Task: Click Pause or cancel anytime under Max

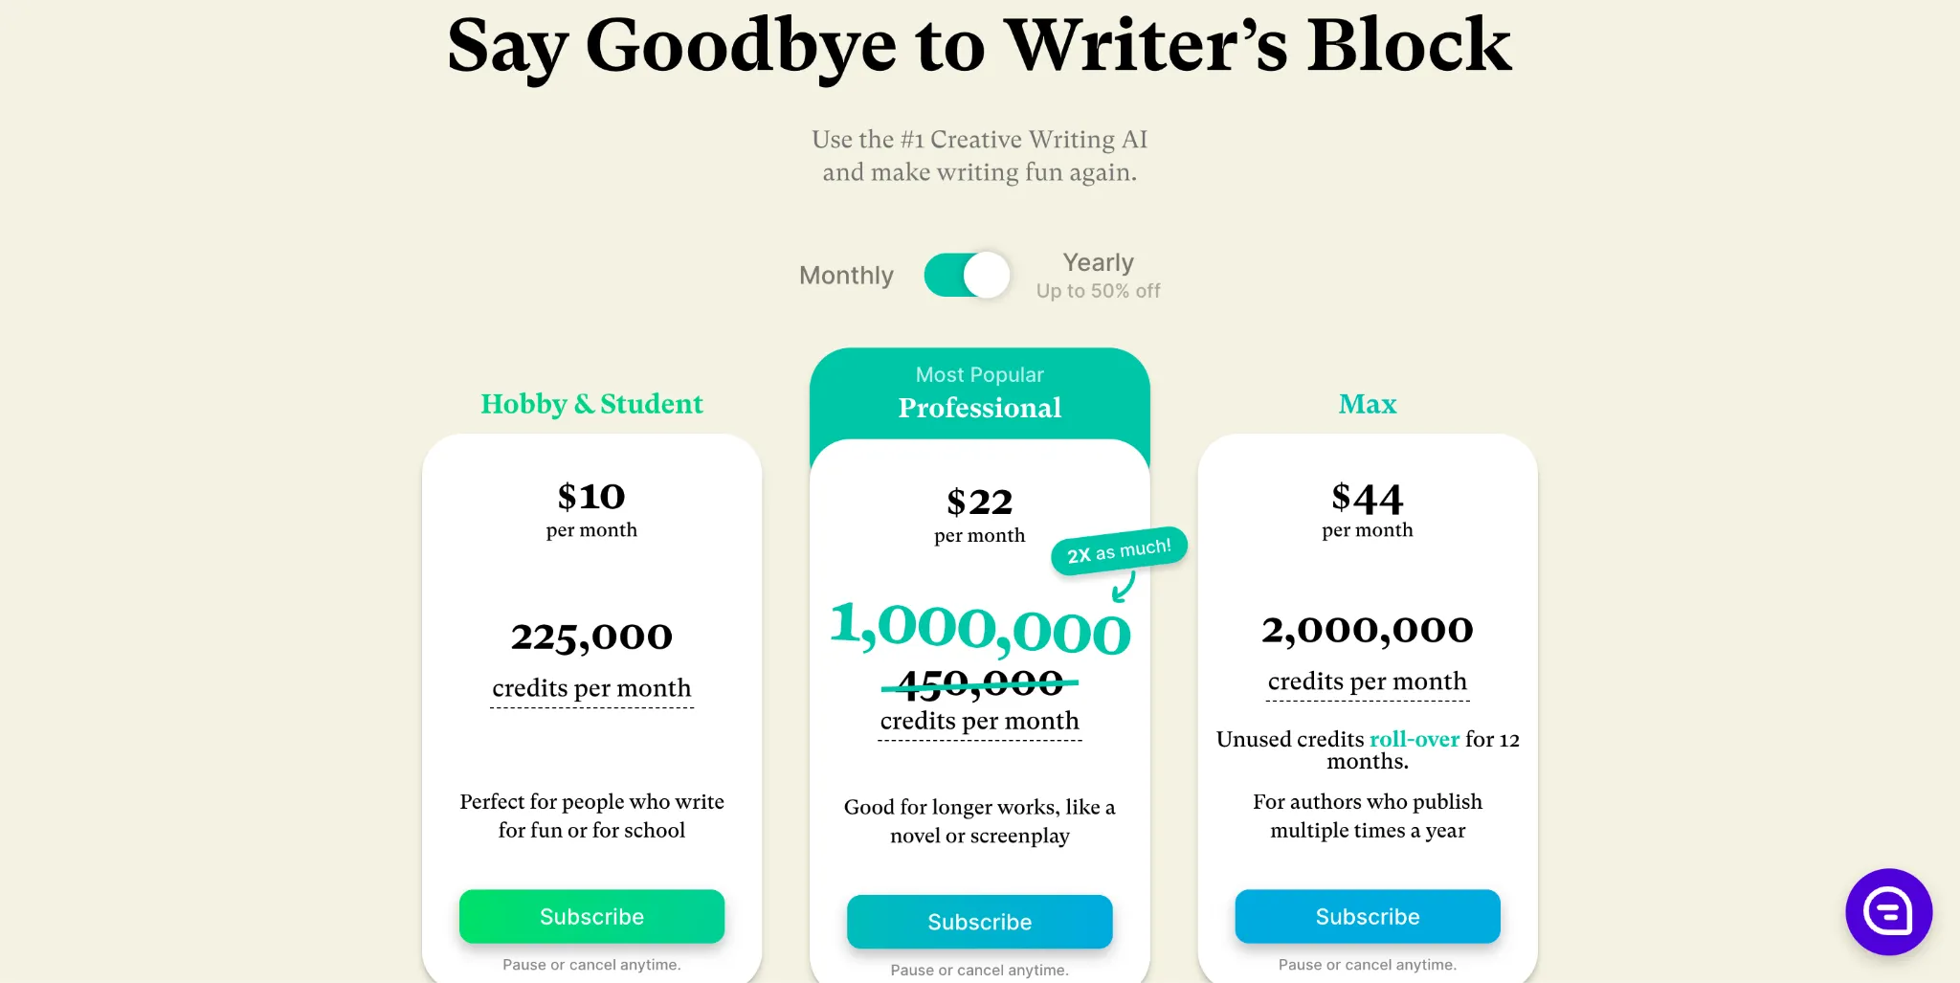Action: coord(1367,964)
